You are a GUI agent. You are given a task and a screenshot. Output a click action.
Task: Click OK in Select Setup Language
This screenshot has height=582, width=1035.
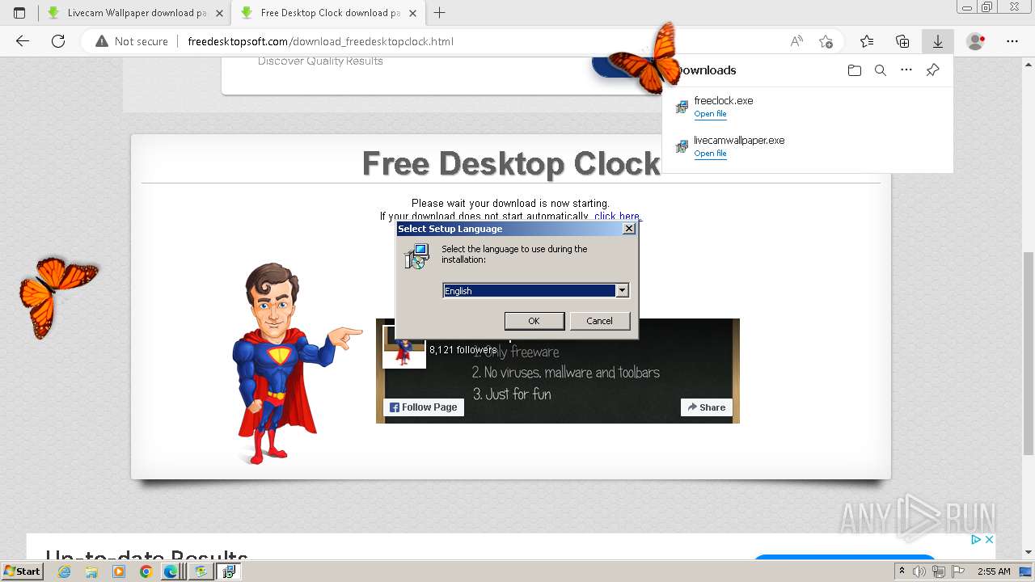pyautogui.click(x=534, y=321)
